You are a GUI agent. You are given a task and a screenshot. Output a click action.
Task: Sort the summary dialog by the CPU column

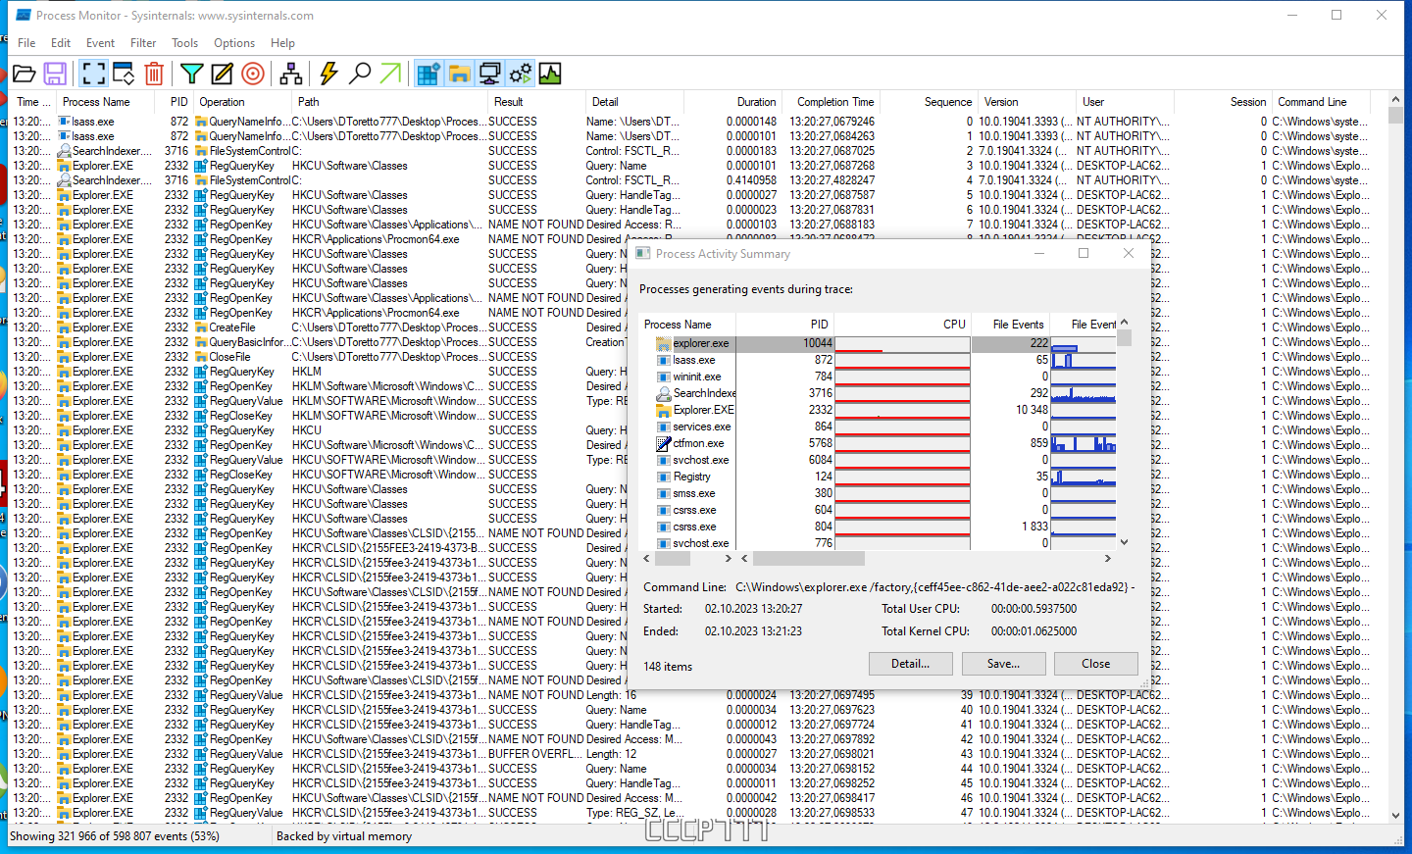pyautogui.click(x=902, y=324)
